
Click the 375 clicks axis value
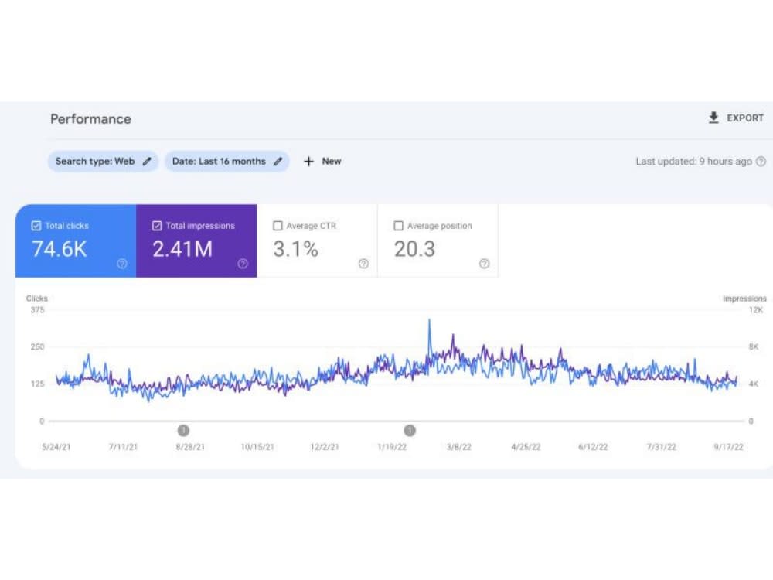click(37, 310)
